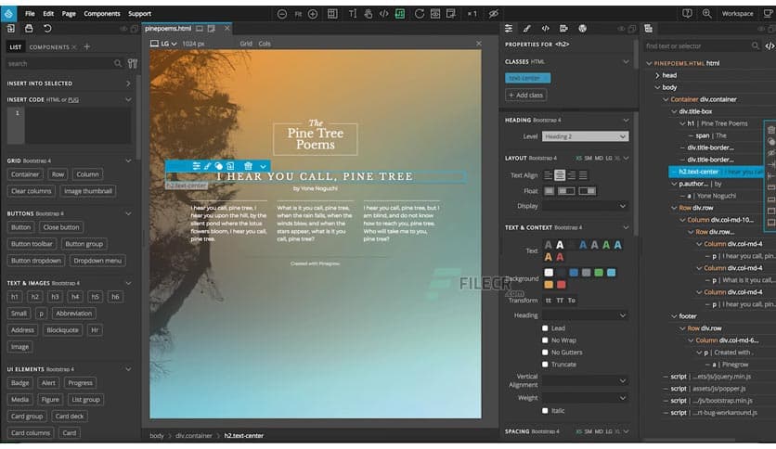Switch to the Components tab in library
The height and width of the screenshot is (449, 776).
pos(49,47)
